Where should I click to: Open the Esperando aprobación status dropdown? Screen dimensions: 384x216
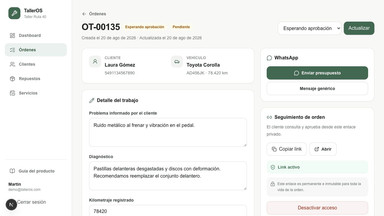(310, 28)
